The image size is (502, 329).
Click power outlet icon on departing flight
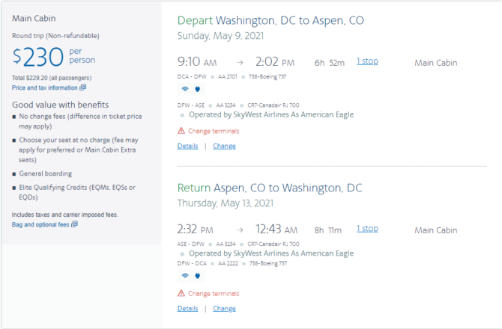198,89
